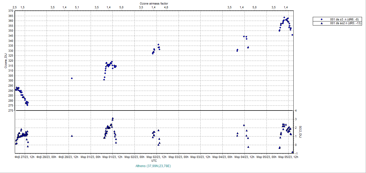The width and height of the screenshot is (366, 173).
Task: Click the last ozone diamond on Mar 05
Action: 292,35
